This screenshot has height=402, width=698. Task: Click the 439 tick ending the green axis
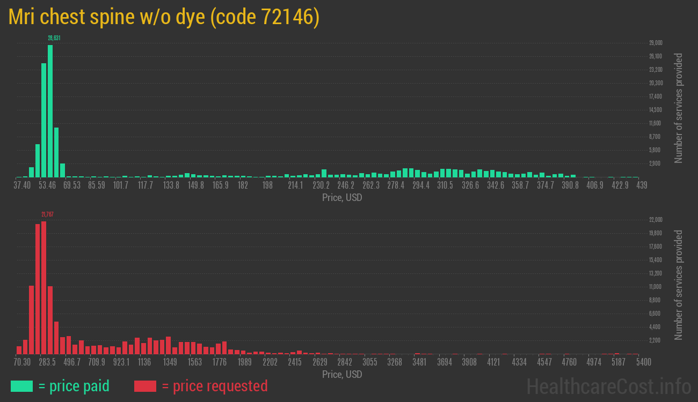(x=642, y=185)
